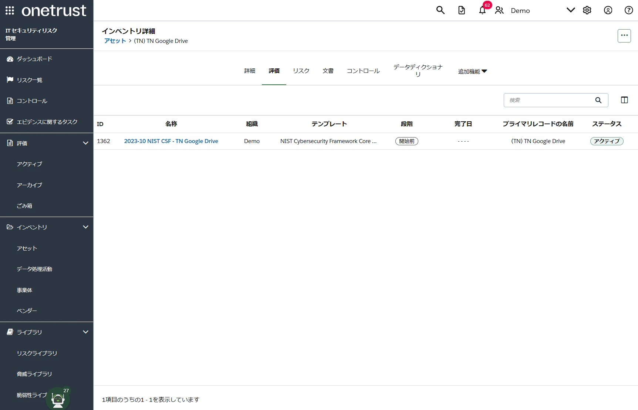Click the 段階 column header
The height and width of the screenshot is (410, 638).
(407, 124)
